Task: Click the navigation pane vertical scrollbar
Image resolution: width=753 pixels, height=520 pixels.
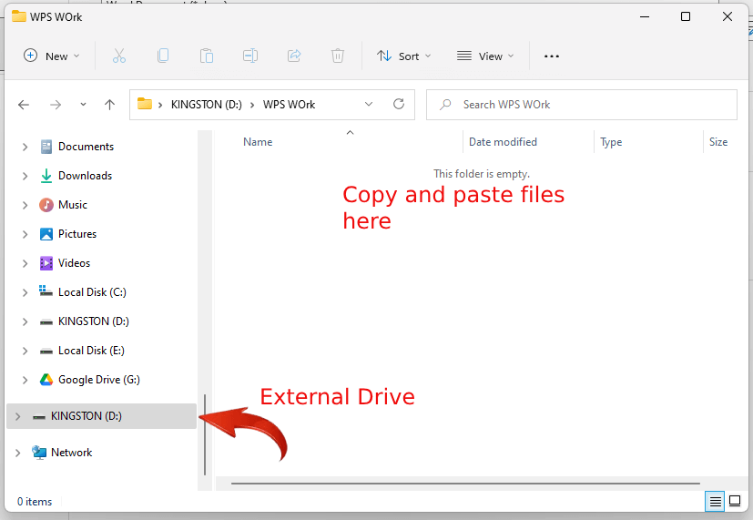Action: 205,435
